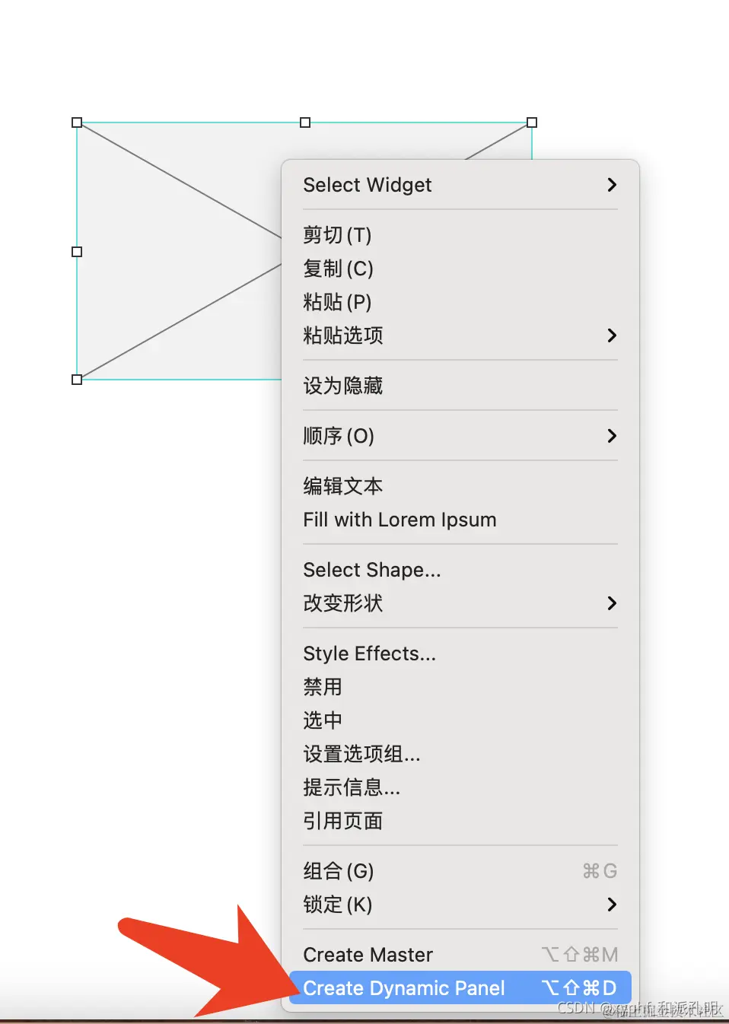Click the top-left resize handle of placeholder
This screenshot has height=1024, width=729.
pos(77,122)
